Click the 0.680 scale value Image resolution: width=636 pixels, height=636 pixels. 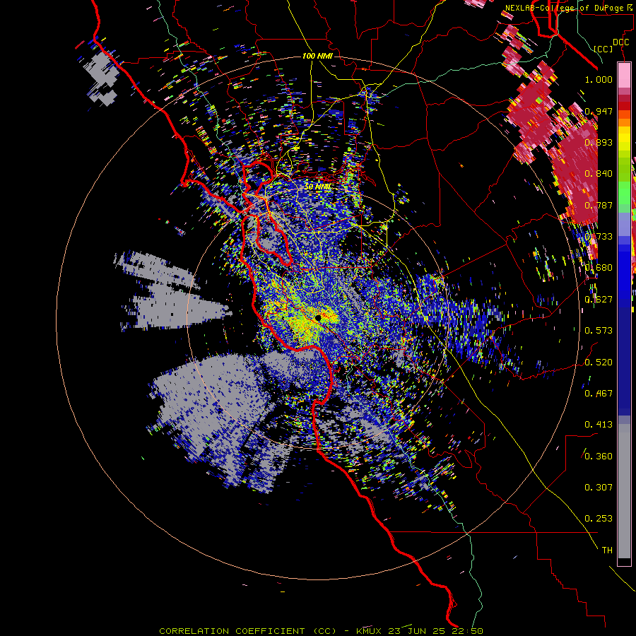[599, 268]
